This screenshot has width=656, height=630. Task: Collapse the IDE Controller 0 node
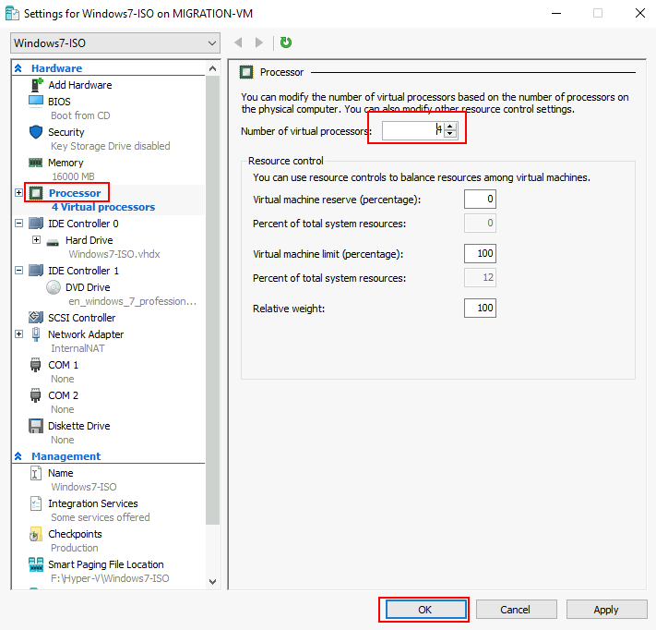click(x=19, y=224)
